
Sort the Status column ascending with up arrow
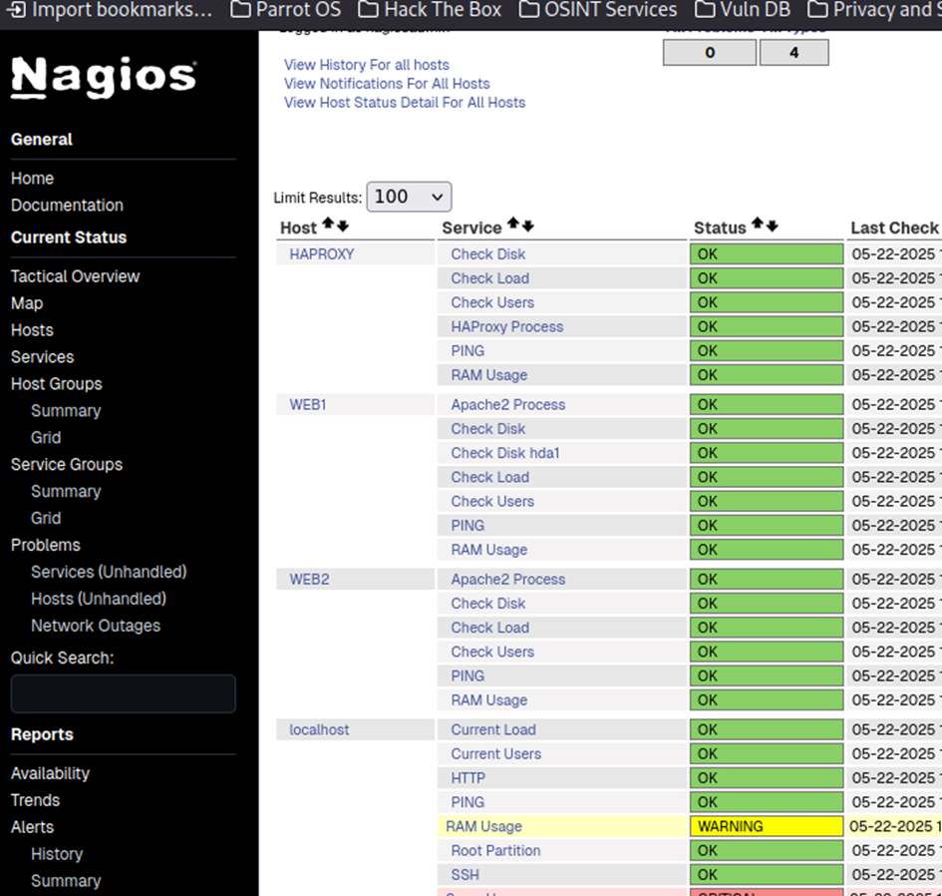click(758, 224)
